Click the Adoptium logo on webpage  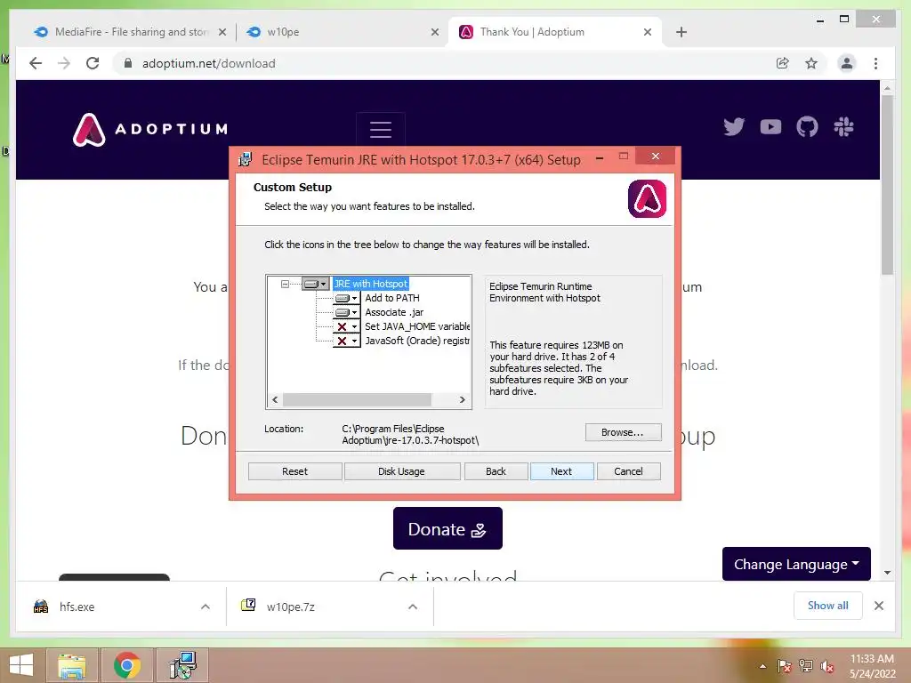coord(149,129)
